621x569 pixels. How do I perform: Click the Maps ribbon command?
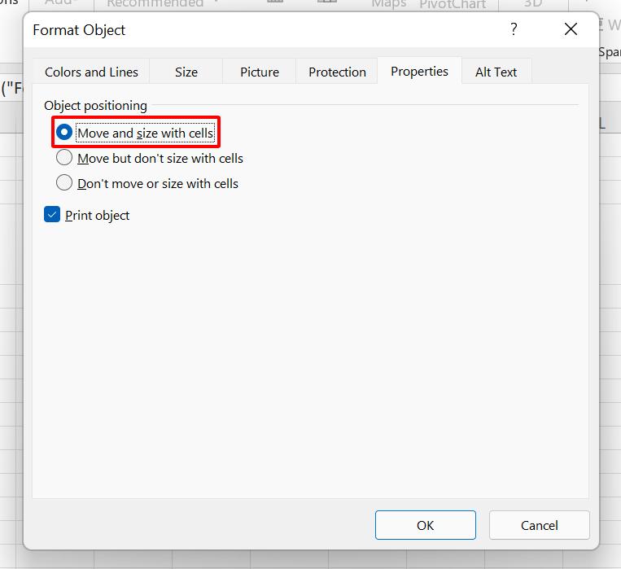(x=388, y=4)
